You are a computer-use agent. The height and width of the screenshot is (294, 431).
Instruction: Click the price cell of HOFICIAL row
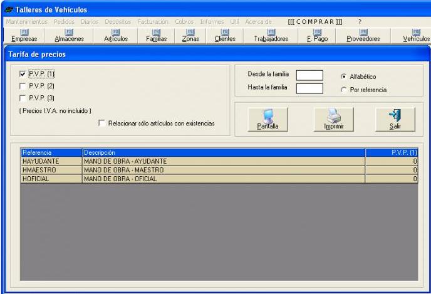coord(392,179)
